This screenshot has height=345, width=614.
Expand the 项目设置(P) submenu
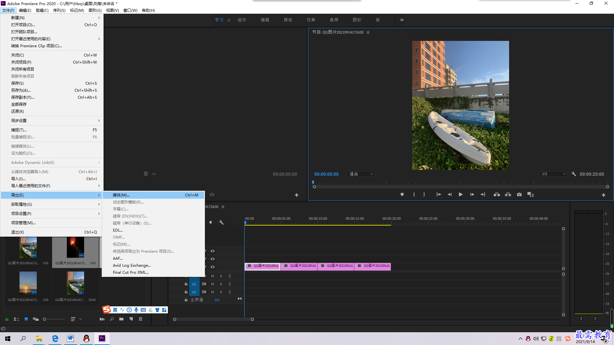(52, 214)
